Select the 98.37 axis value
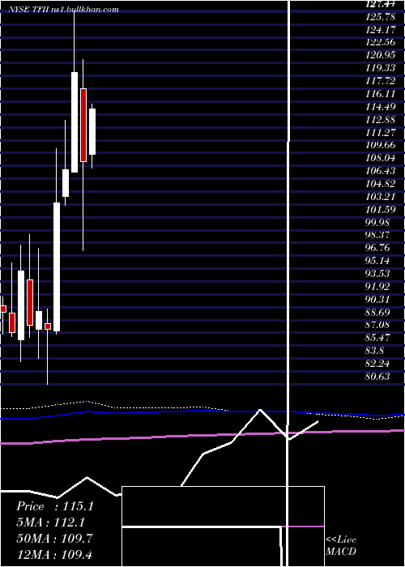405x567 pixels. [378, 235]
